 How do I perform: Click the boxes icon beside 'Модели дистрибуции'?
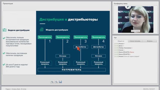pyautogui.click(x=41, y=29)
